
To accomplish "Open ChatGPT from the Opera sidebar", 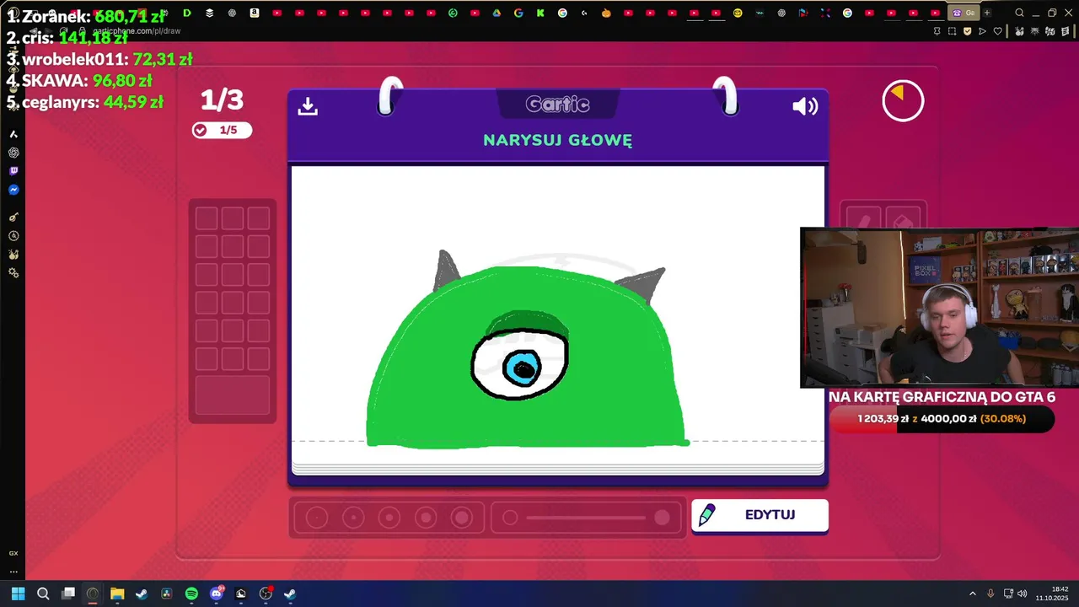I will tap(13, 153).
